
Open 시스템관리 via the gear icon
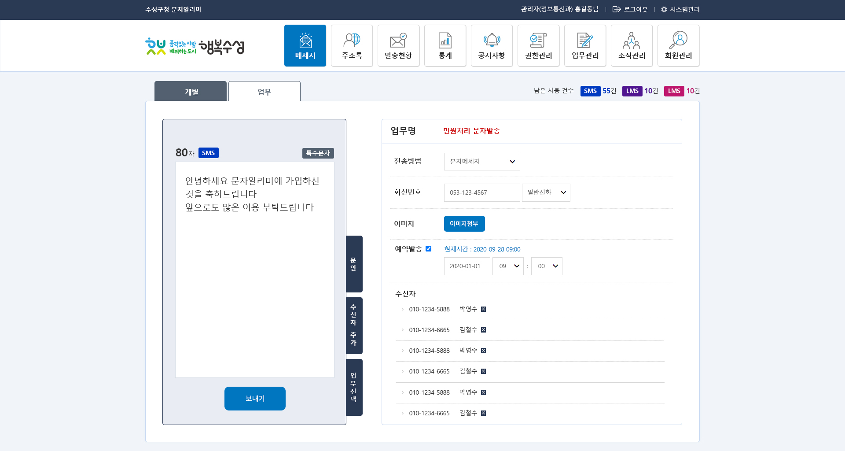(664, 9)
